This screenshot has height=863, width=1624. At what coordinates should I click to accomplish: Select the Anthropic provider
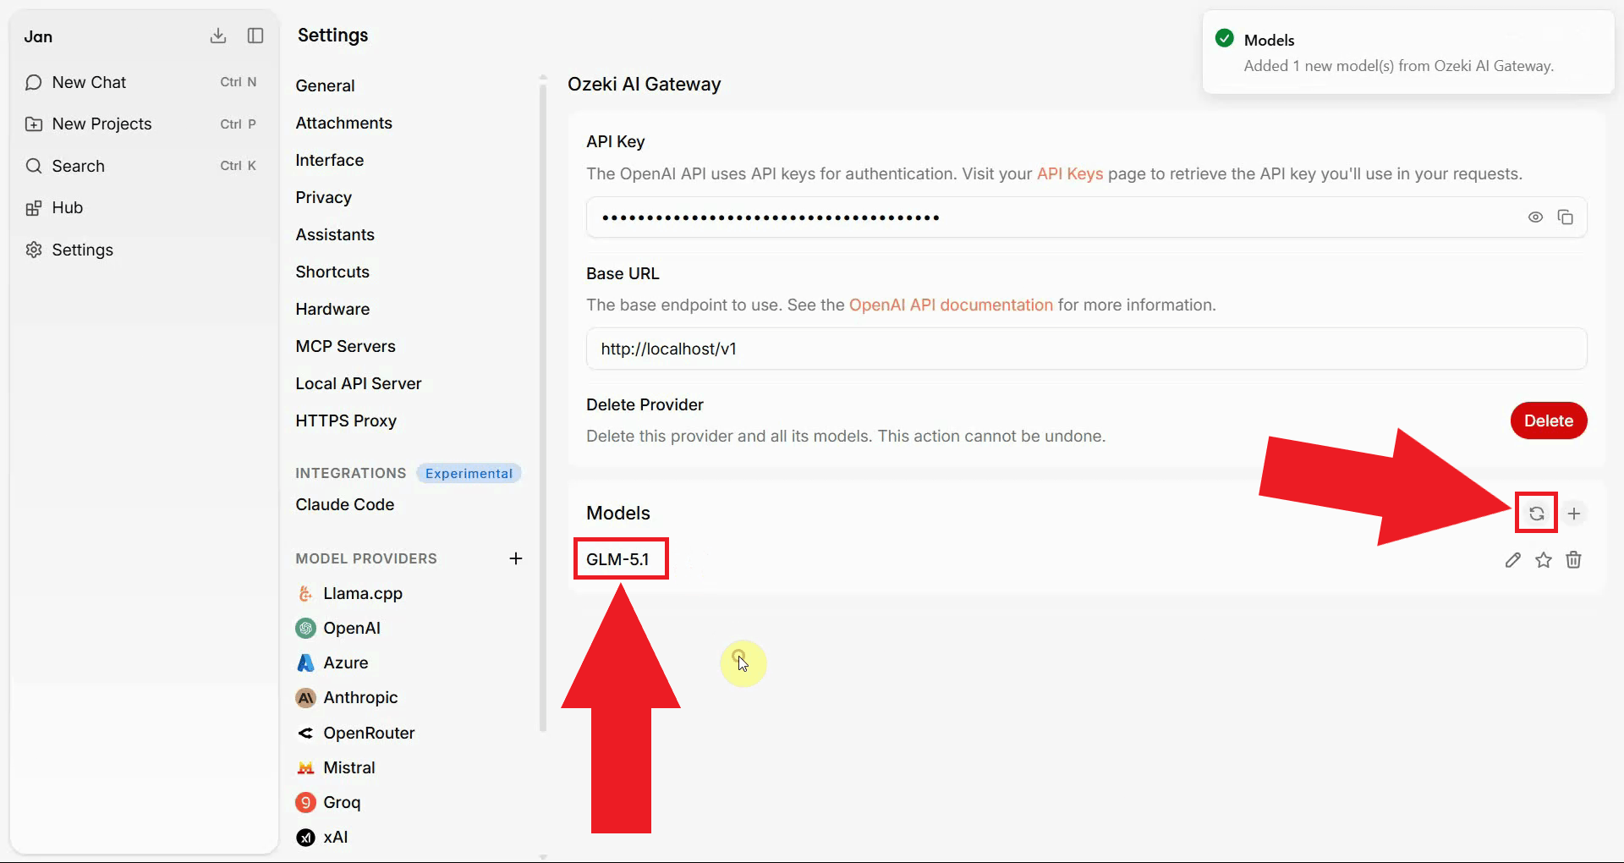tap(359, 697)
